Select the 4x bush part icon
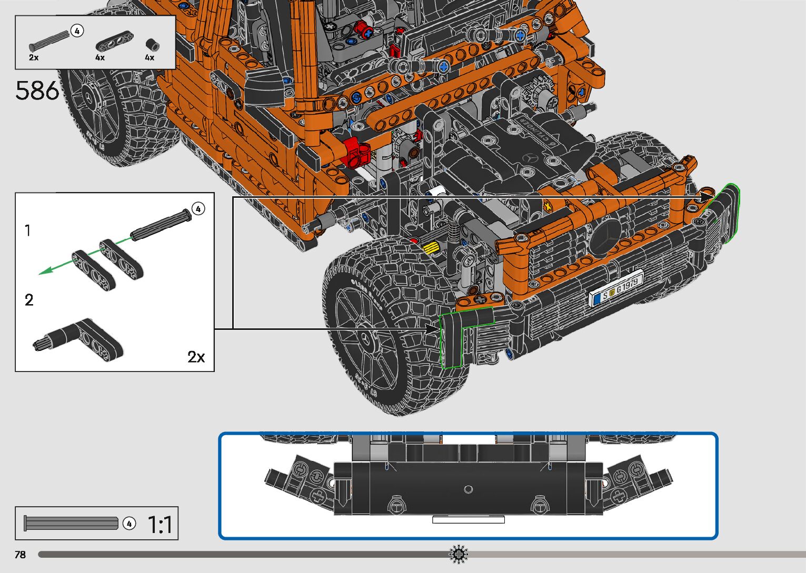The image size is (806, 573). pos(152,44)
